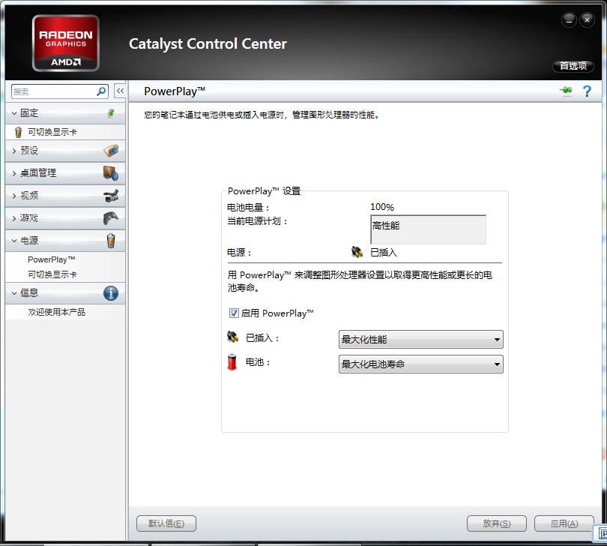
Task: Click the PowerPlay™ page title
Action: pyautogui.click(x=175, y=91)
